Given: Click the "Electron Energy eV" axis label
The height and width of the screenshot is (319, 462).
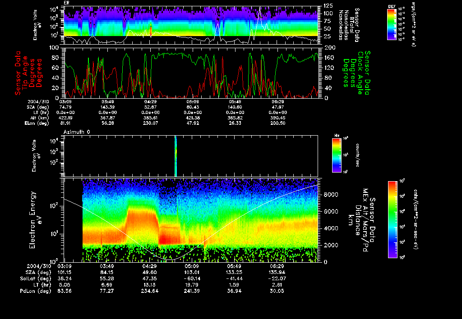Looking at the screenshot, I should point(35,220).
